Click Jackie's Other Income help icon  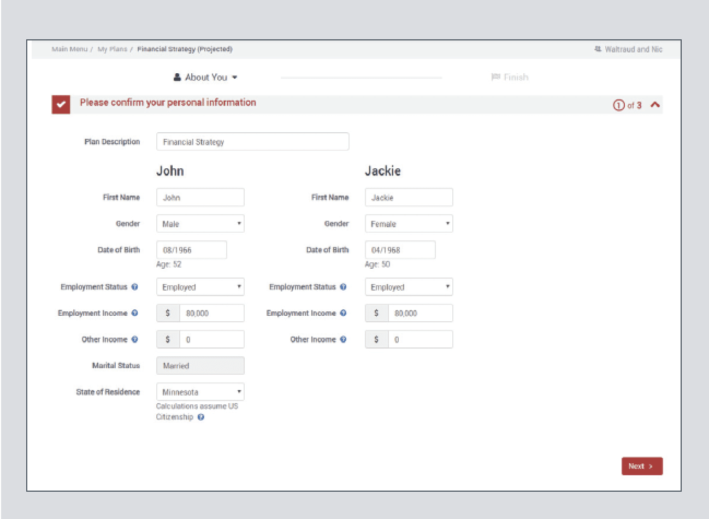(x=343, y=339)
